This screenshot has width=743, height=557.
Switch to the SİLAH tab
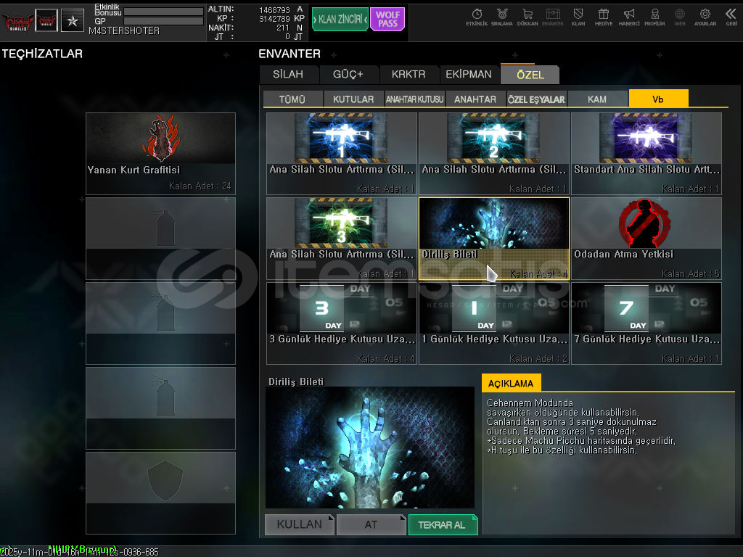pyautogui.click(x=288, y=75)
